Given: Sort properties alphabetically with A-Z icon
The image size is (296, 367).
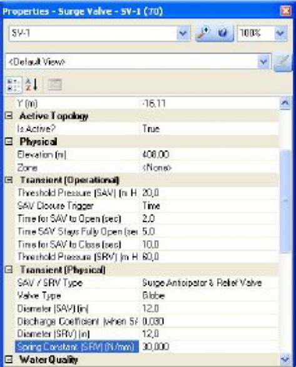Looking at the screenshot, I should pyautogui.click(x=31, y=85).
